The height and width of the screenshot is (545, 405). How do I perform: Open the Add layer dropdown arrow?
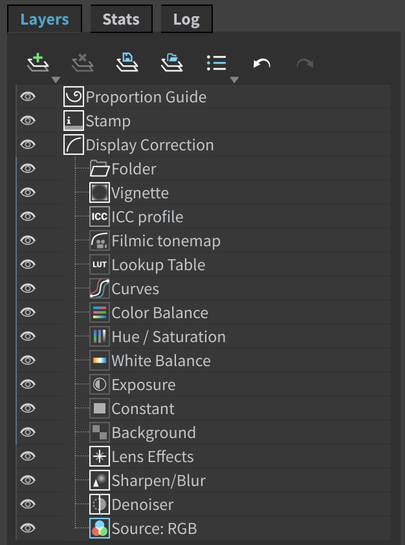(56, 80)
